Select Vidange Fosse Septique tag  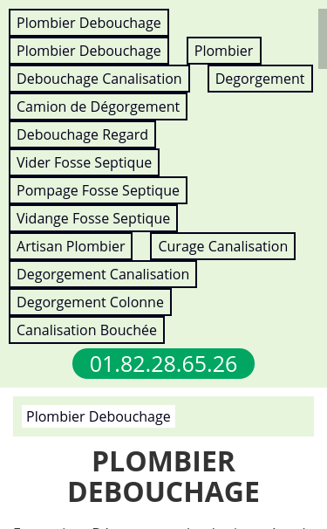pos(93,219)
